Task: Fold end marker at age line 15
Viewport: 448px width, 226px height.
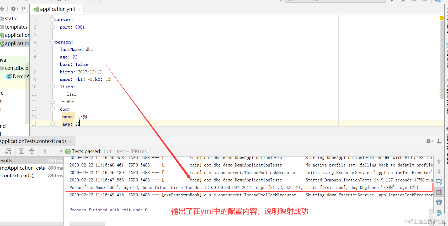Action: click(x=52, y=124)
